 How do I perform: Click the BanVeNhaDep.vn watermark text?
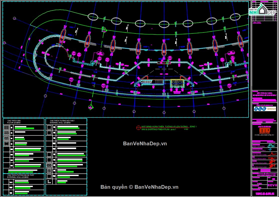[145, 144]
